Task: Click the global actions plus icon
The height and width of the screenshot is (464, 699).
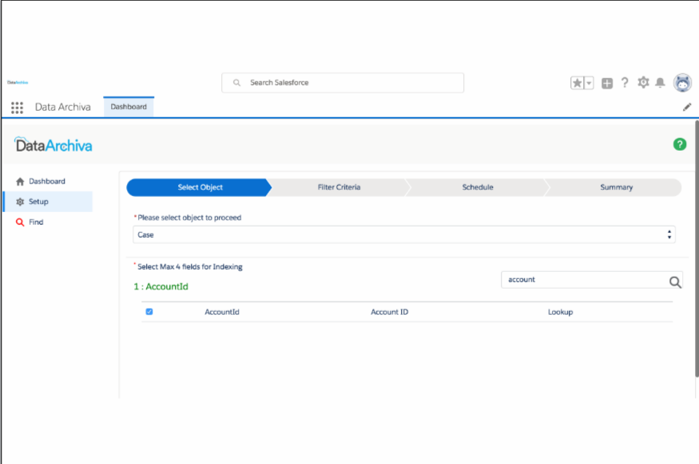Action: click(606, 83)
